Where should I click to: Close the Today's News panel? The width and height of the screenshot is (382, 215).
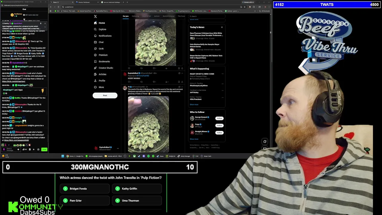(x=222, y=27)
